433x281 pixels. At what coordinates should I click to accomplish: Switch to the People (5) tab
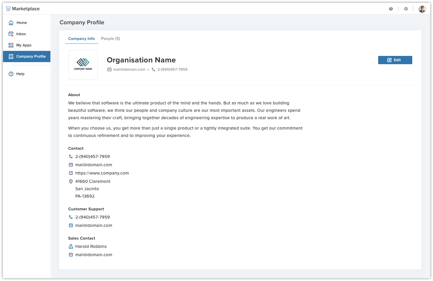point(110,38)
